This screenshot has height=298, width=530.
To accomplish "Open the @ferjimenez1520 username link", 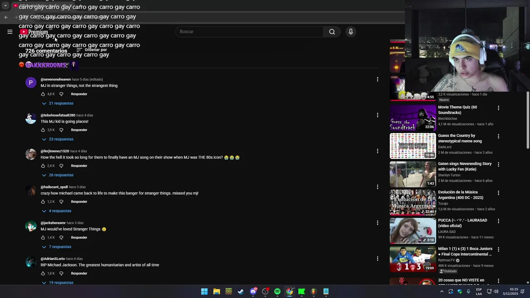I will coord(55,151).
